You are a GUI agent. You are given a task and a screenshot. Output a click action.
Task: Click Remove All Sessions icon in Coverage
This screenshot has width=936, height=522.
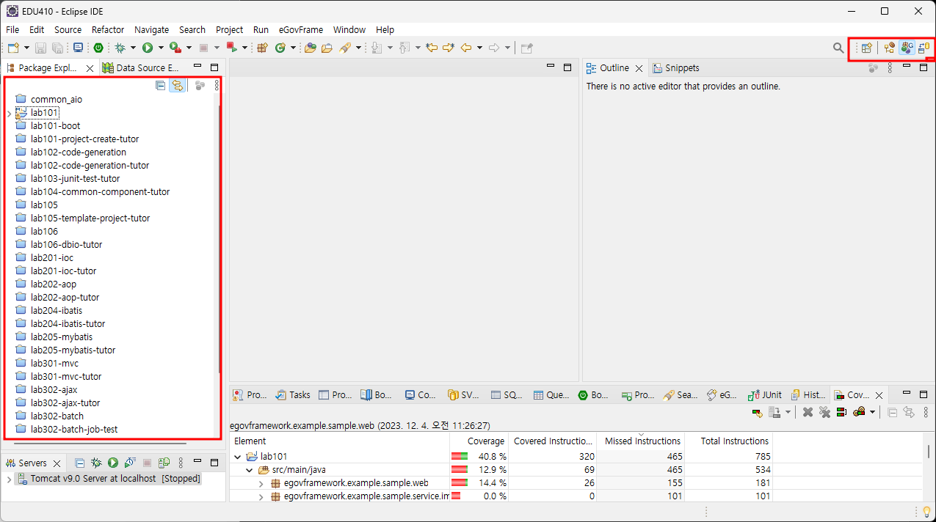824,412
